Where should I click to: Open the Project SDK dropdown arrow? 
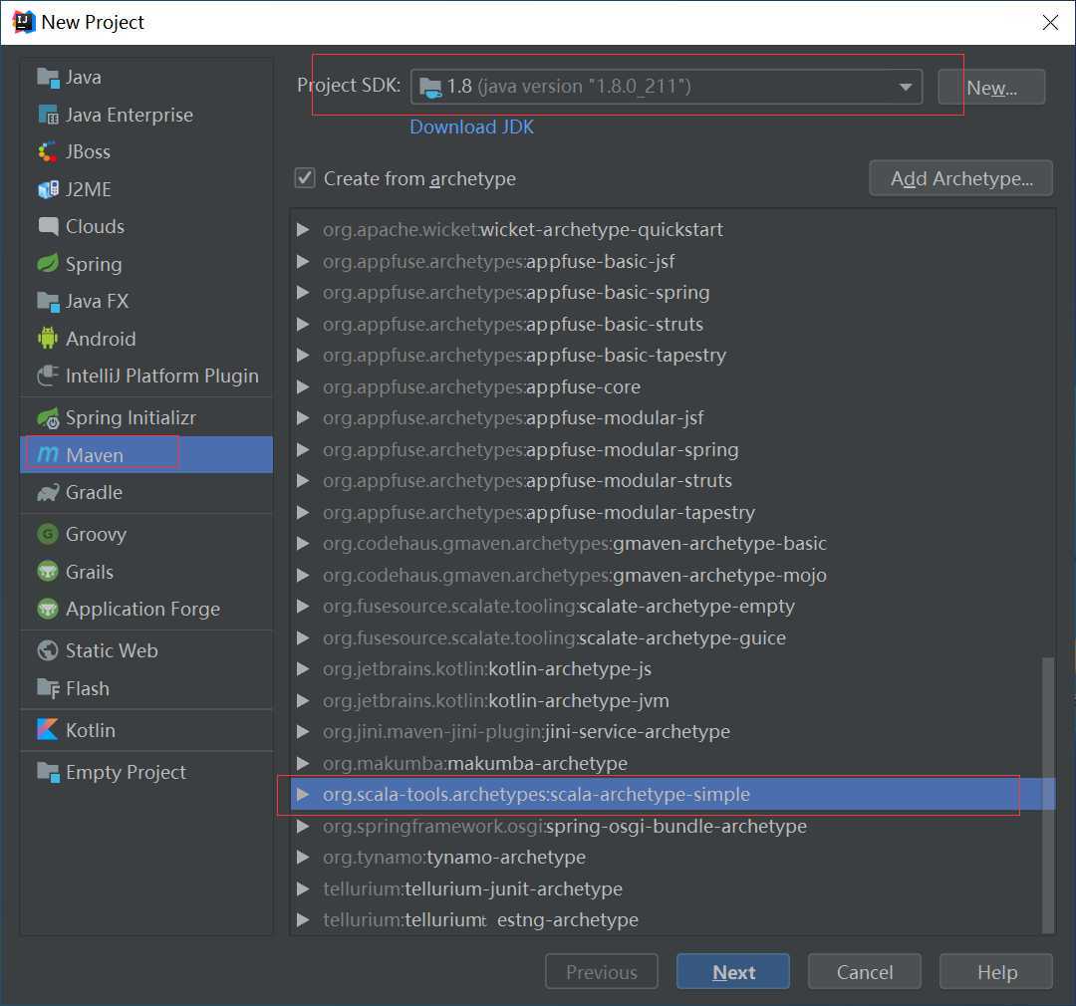click(905, 87)
